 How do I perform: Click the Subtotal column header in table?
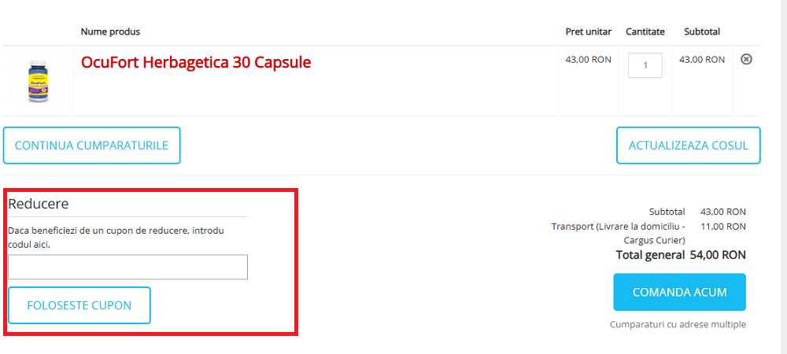(x=702, y=32)
